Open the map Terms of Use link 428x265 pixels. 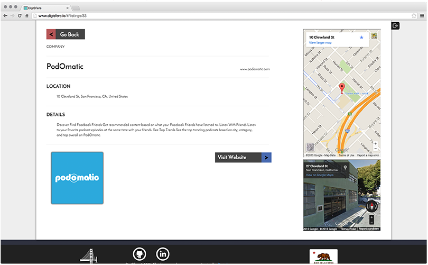click(347, 155)
